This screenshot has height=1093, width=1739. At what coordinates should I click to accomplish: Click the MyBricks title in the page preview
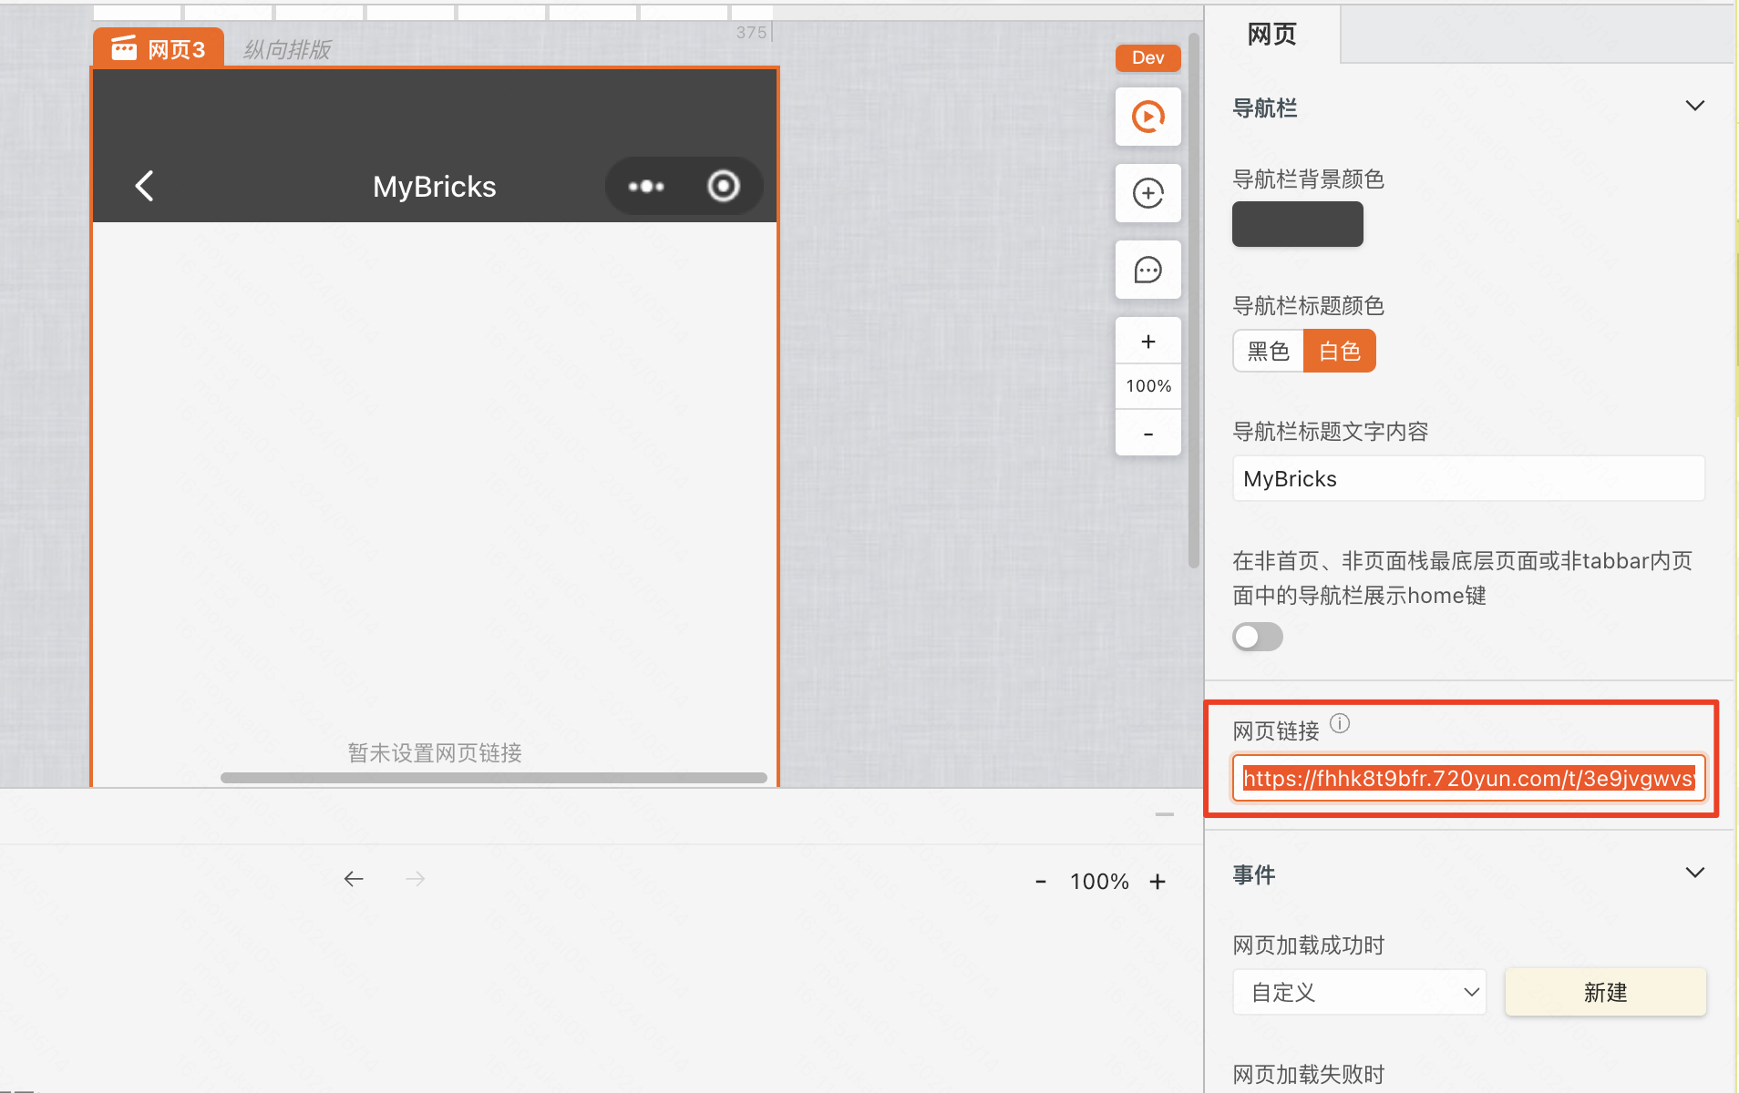(435, 187)
